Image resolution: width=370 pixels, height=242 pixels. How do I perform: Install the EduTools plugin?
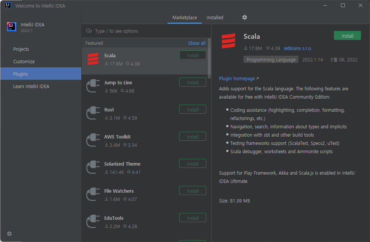click(x=193, y=218)
